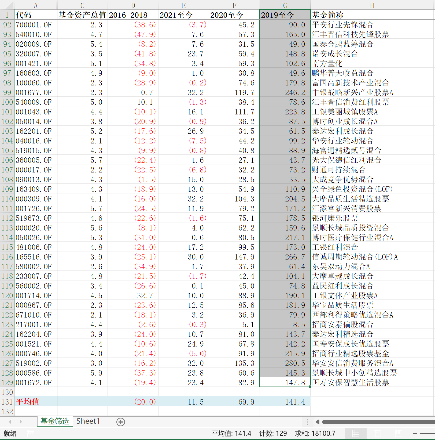This screenshot has height=440, width=435.
Task: Click the 基金简称 header cell
Action: click(x=372, y=15)
